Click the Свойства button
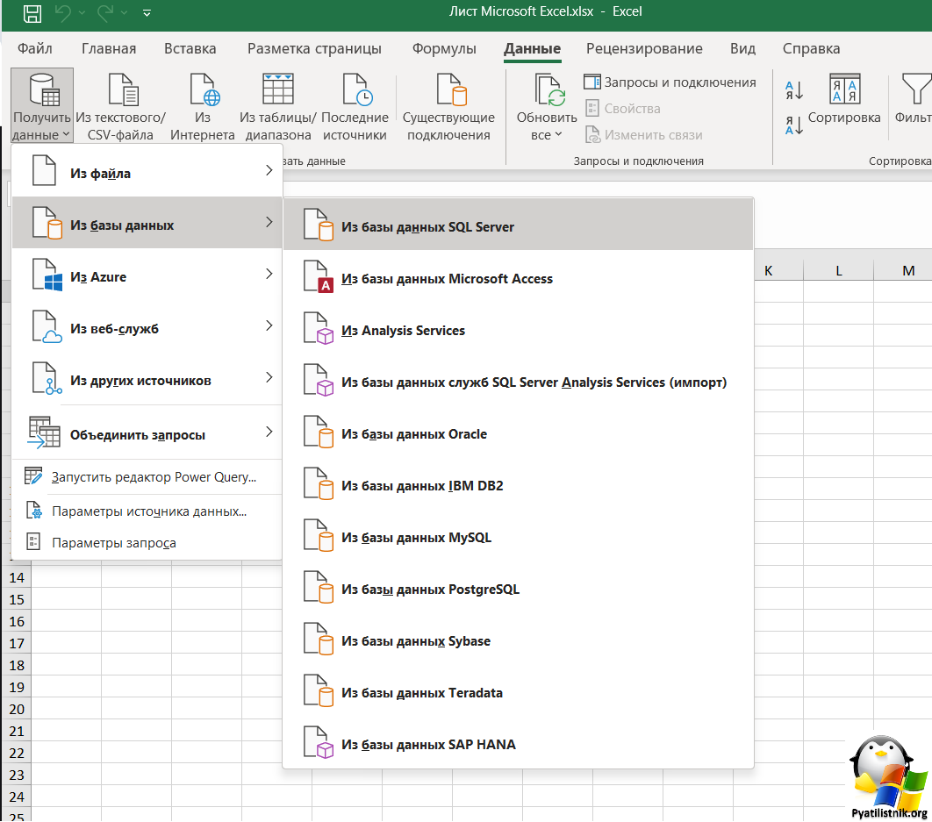The width and height of the screenshot is (932, 822). [x=622, y=108]
